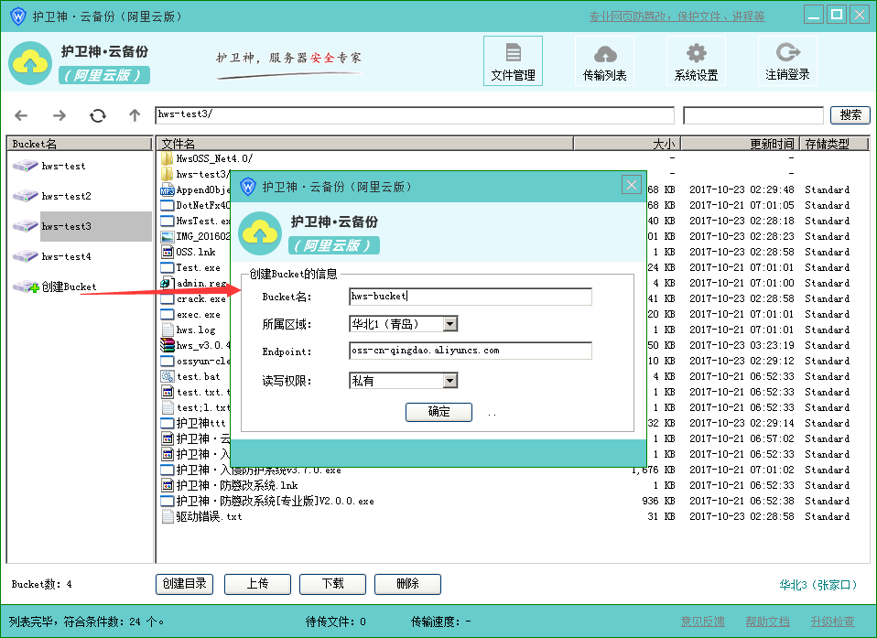Go up one directory using the up arrow

(133, 115)
